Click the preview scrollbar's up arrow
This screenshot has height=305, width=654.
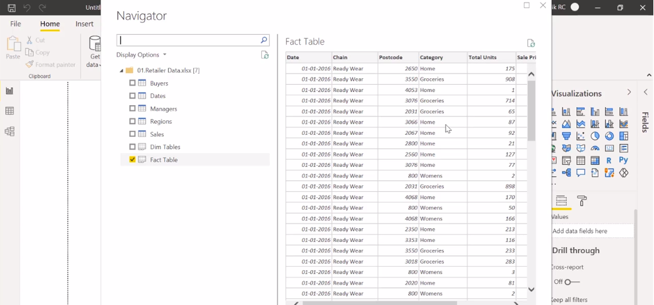click(x=531, y=74)
